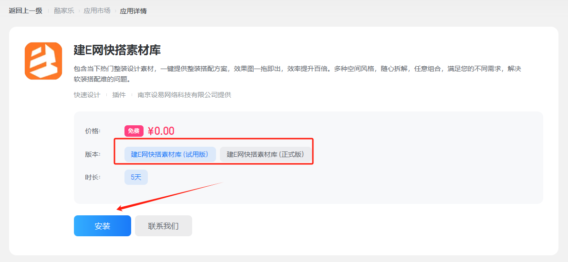
Task: Click the 联系我们 button
Action: point(163,226)
